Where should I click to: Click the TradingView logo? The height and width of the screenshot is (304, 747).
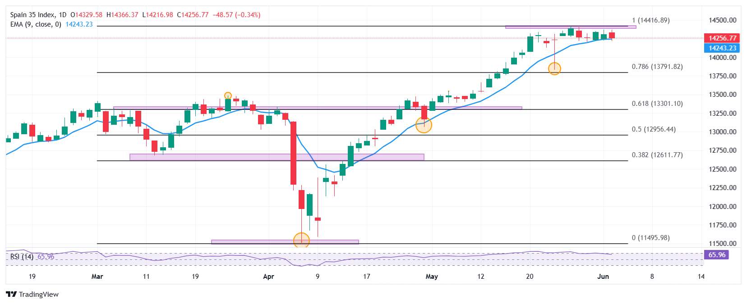click(x=32, y=294)
